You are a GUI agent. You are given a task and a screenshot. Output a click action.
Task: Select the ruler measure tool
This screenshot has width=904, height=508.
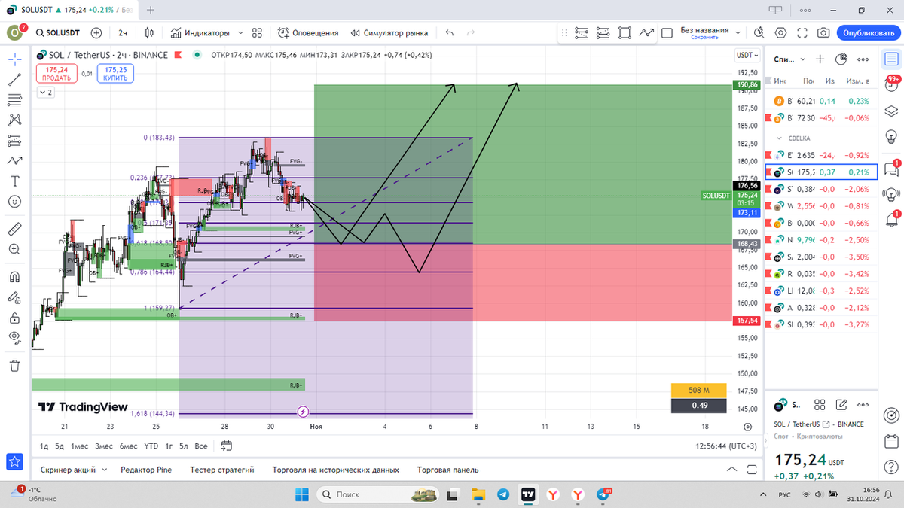tap(14, 229)
